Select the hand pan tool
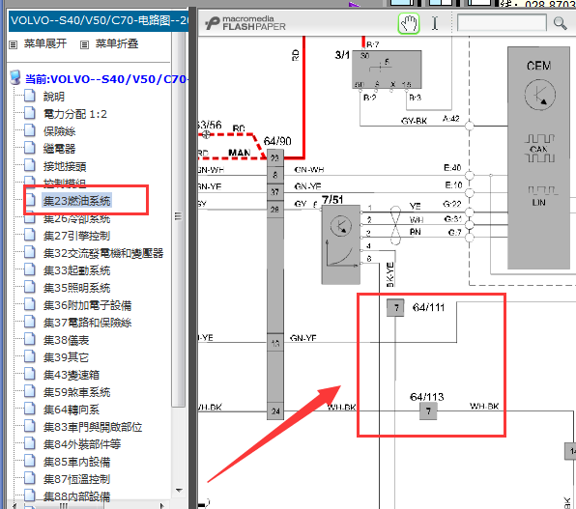Image resolution: width=576 pixels, height=509 pixels. [409, 23]
